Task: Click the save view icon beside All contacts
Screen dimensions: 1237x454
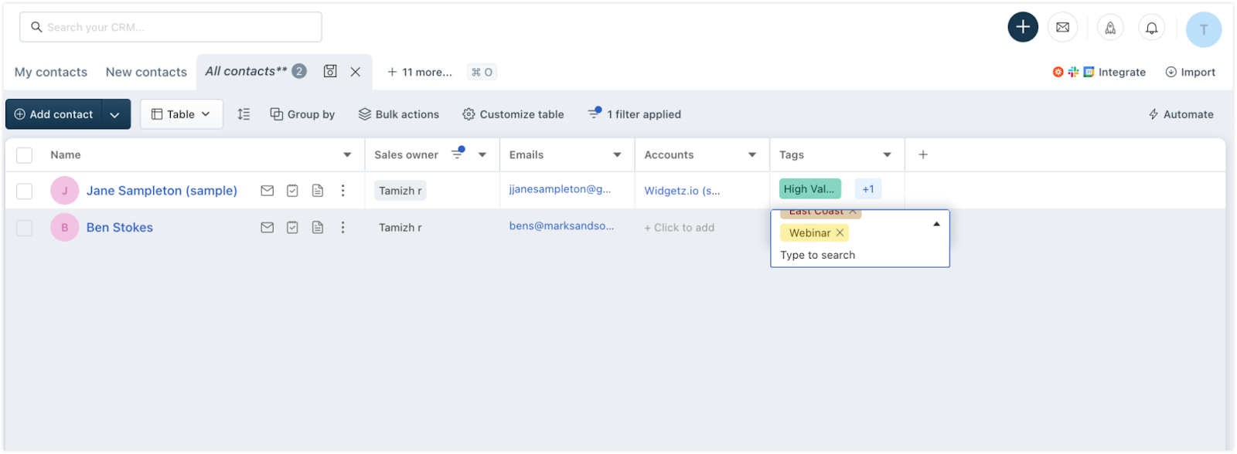Action: [330, 71]
